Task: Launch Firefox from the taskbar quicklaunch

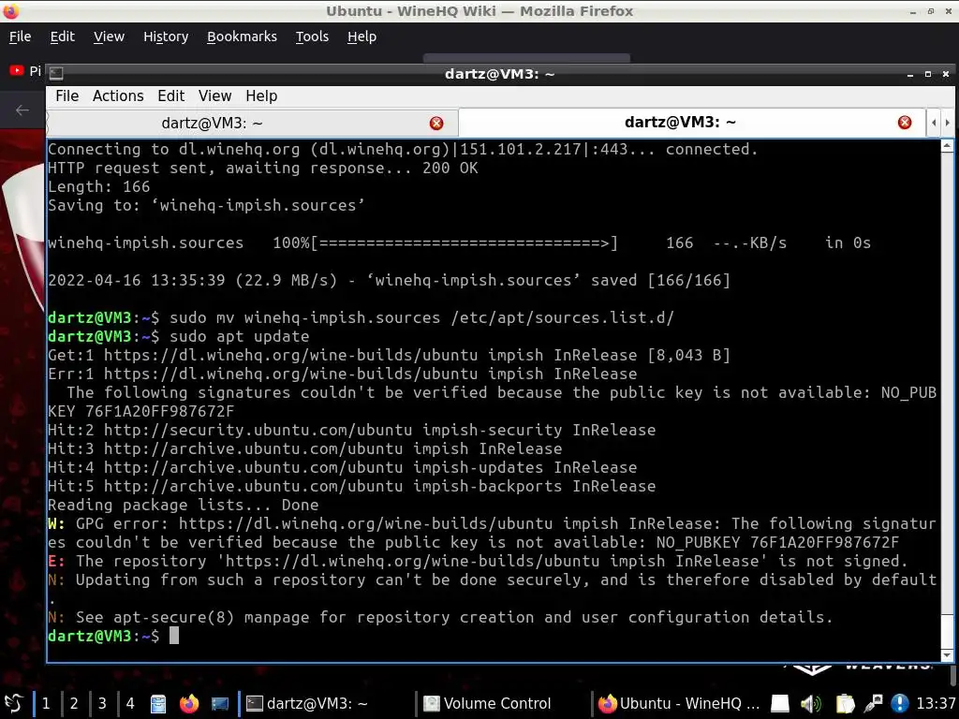Action: (x=189, y=704)
